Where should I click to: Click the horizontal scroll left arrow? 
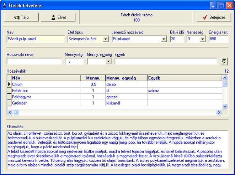[x=10, y=112]
